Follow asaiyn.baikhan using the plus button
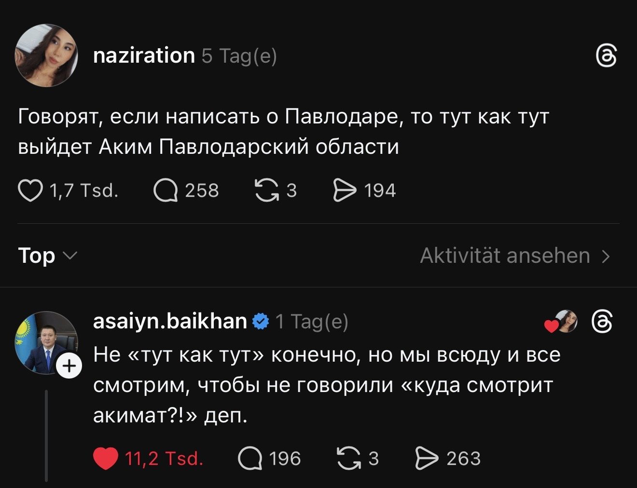 69,366
